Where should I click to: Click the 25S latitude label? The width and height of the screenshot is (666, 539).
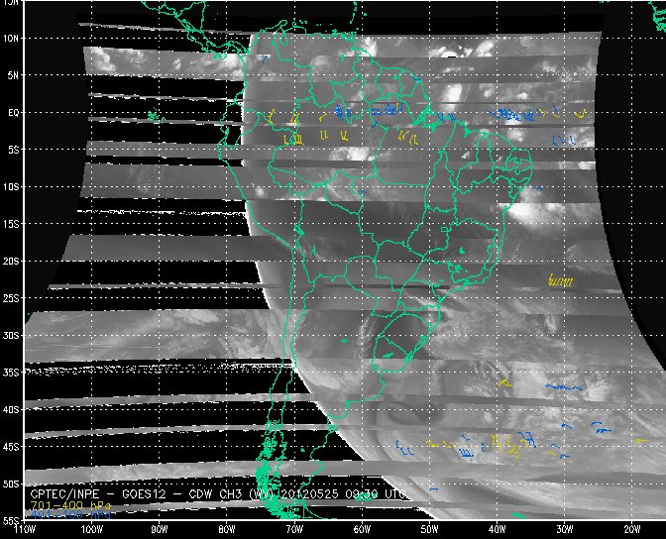tap(11, 298)
